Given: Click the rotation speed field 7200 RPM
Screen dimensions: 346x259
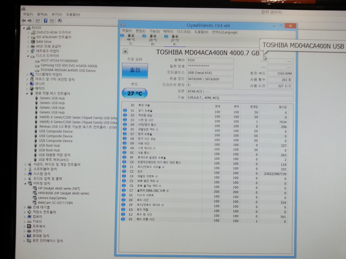Looking at the screenshot, I should pyautogui.click(x=281, y=73).
